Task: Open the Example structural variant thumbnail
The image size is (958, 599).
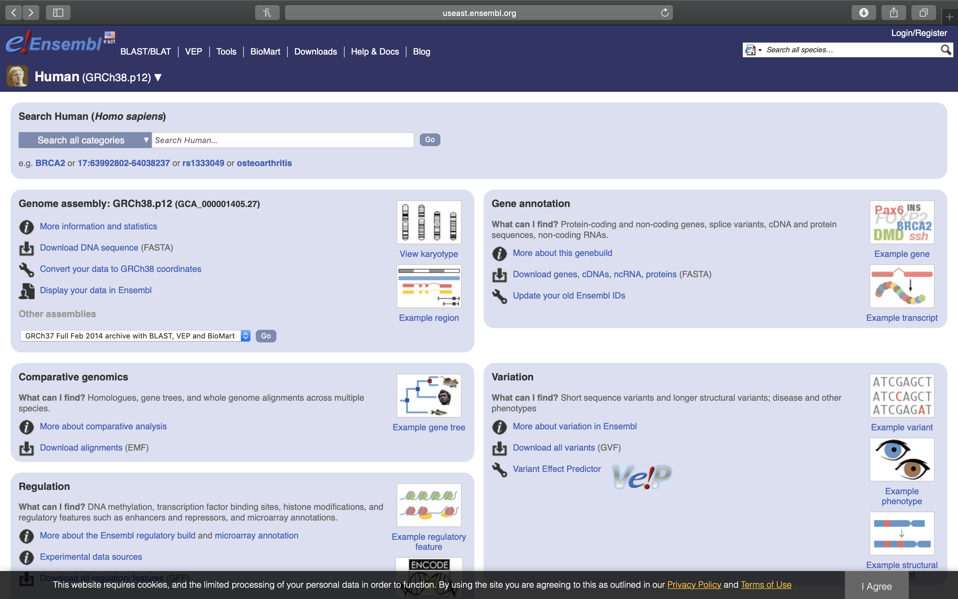Action: tap(902, 533)
